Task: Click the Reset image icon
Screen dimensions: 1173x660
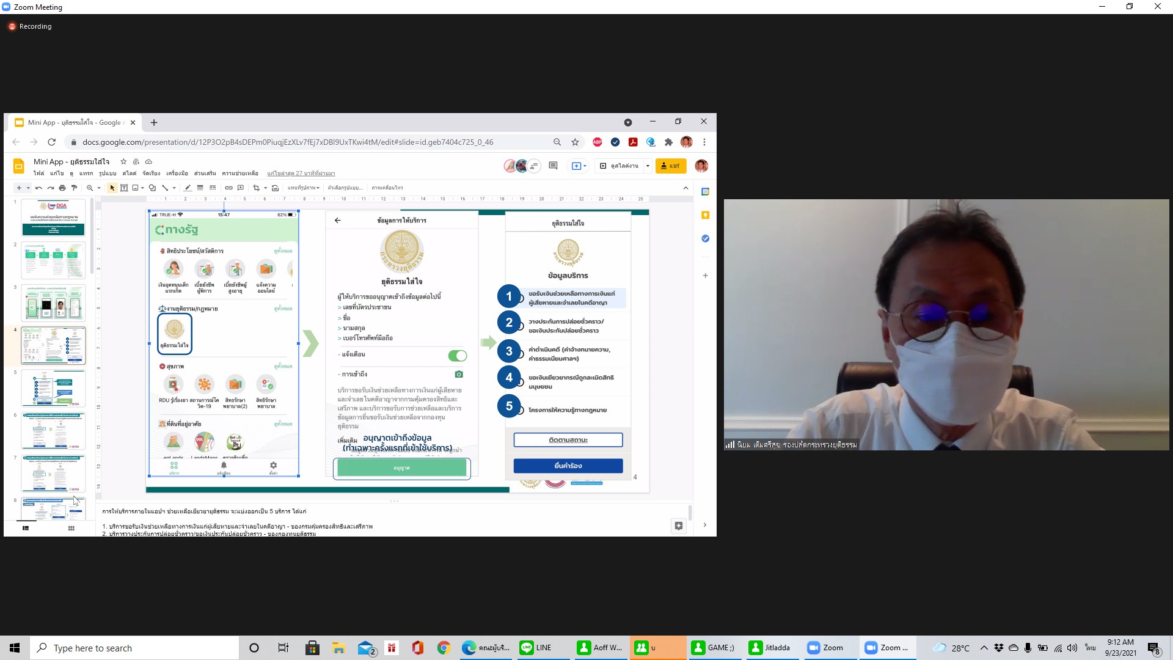Action: coord(275,188)
